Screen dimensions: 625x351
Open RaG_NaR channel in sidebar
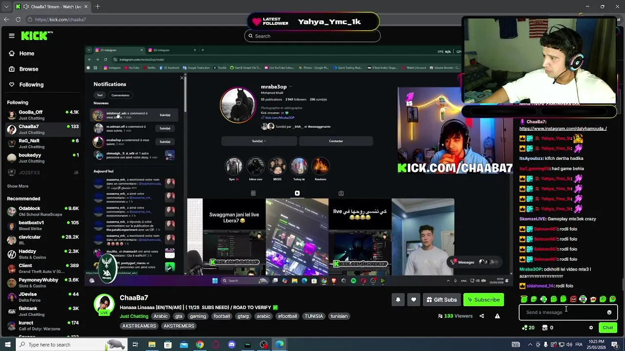point(42,143)
